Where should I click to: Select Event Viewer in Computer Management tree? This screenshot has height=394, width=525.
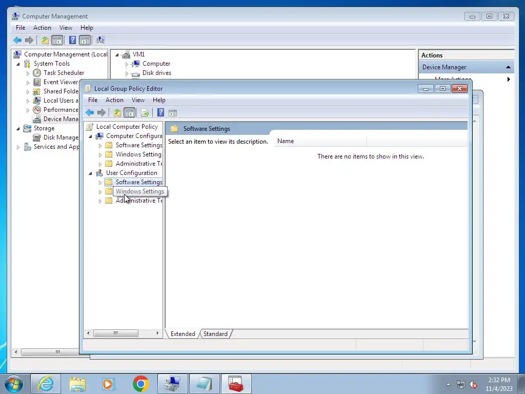pyautogui.click(x=60, y=82)
